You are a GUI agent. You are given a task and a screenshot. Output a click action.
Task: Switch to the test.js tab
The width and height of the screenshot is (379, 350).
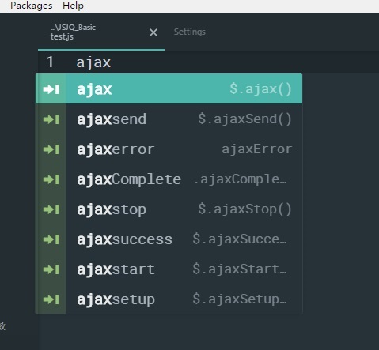click(101, 32)
